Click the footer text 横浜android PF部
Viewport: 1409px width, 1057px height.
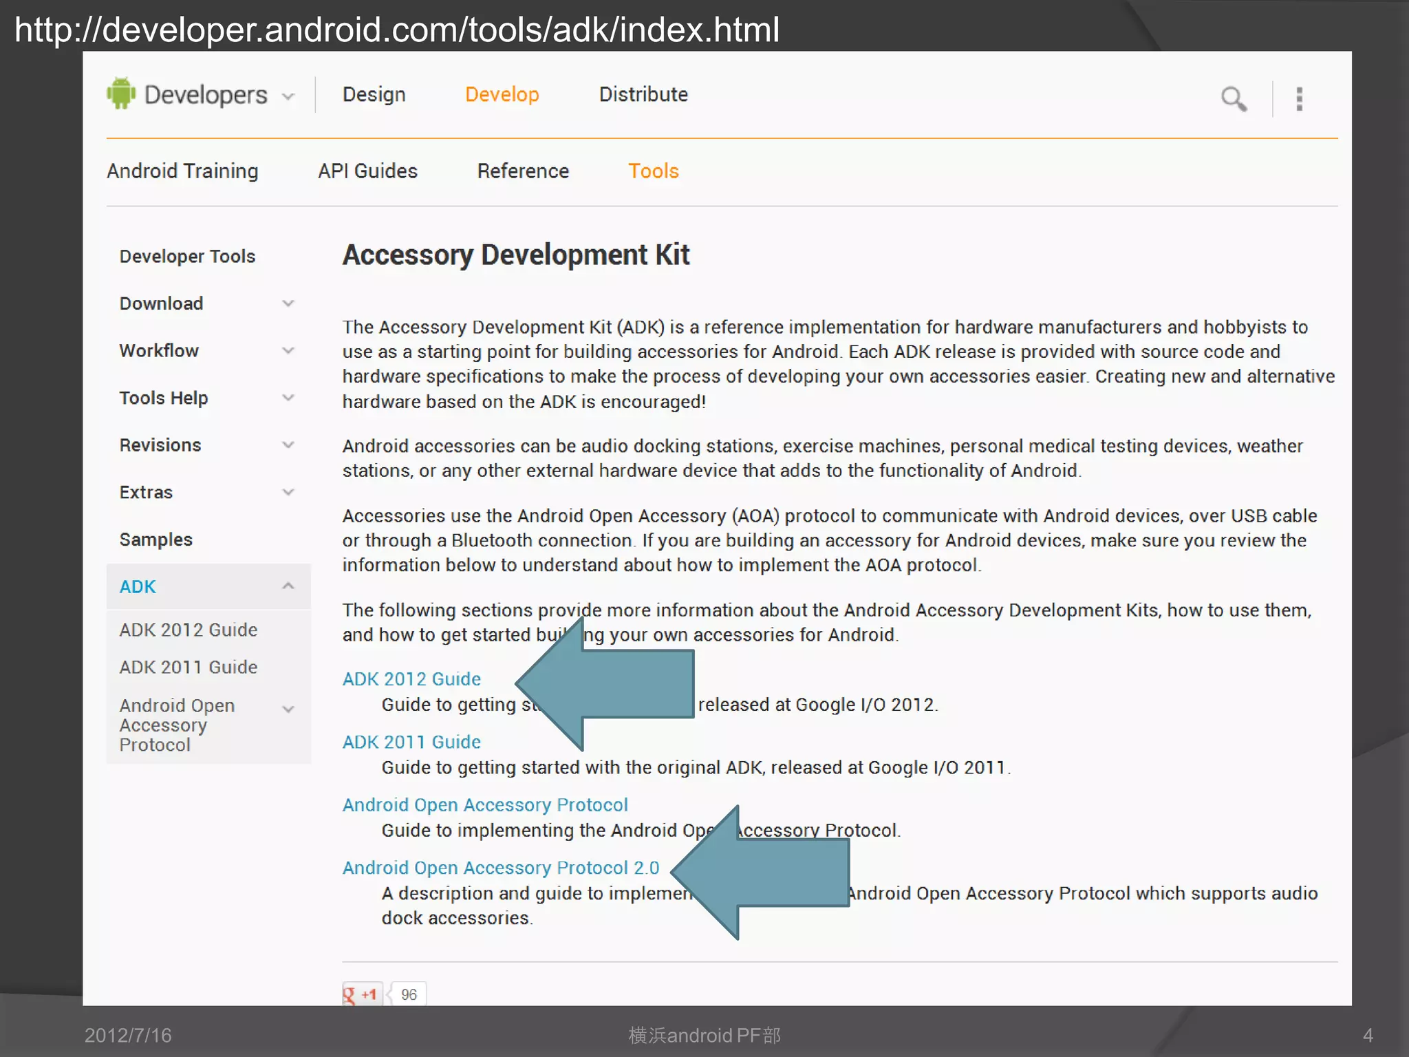click(x=704, y=1035)
